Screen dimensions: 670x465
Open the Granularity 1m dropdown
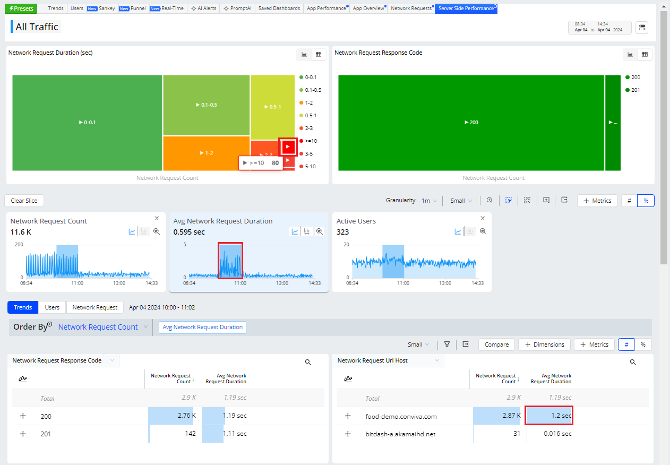[x=429, y=201]
